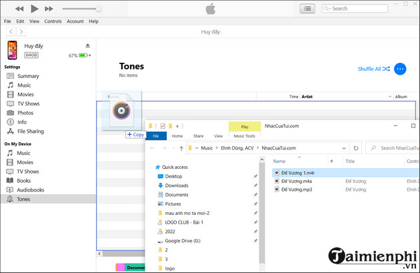Open Desktop in Quick access

coord(171,176)
